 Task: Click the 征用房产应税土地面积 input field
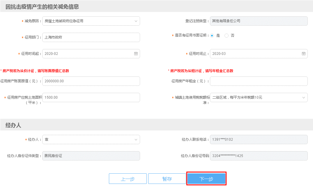[91, 97]
